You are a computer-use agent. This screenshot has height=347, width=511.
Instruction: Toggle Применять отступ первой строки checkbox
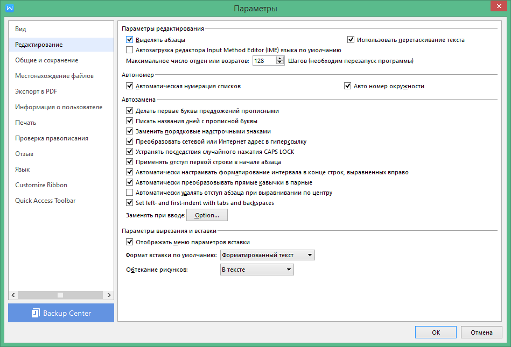[129, 162]
